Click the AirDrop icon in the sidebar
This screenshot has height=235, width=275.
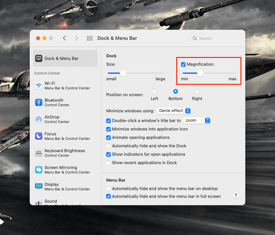click(39, 119)
